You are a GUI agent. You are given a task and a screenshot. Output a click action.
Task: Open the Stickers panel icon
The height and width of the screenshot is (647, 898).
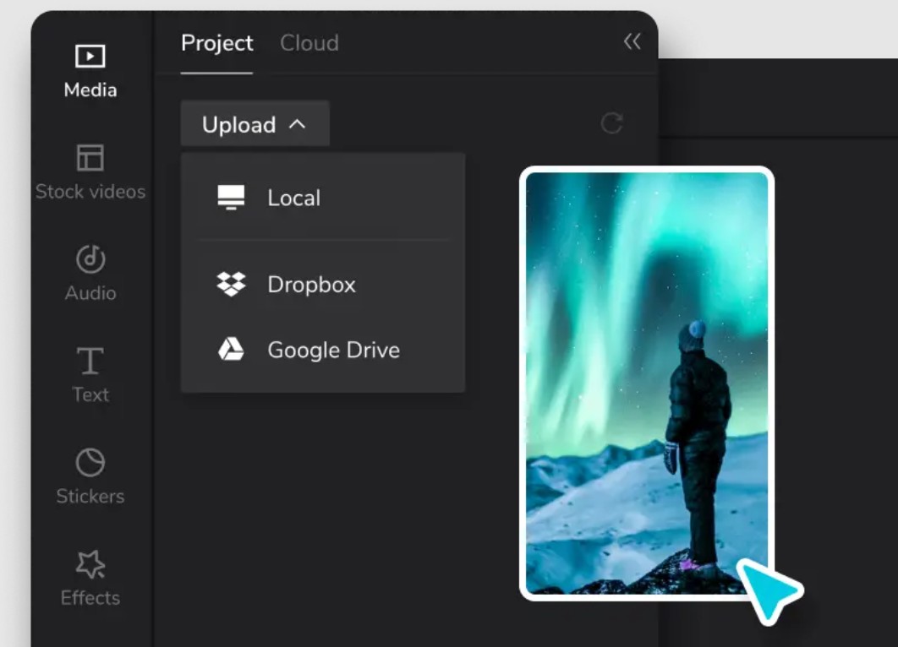tap(90, 462)
